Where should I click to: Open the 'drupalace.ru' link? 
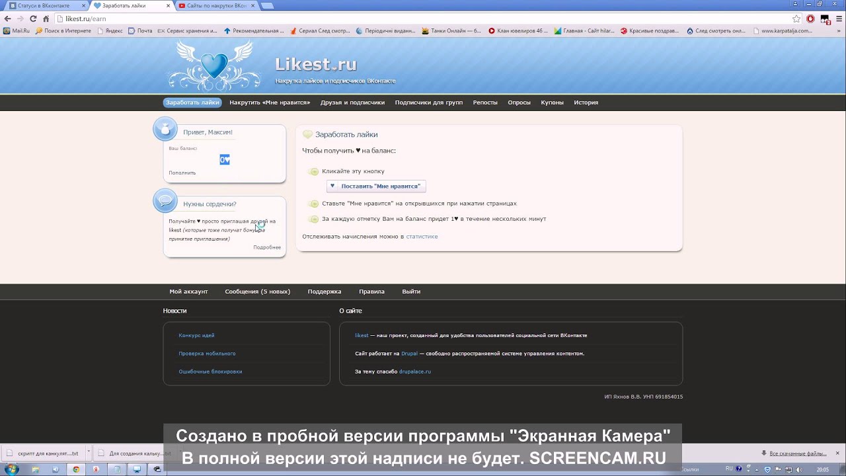[x=414, y=372]
